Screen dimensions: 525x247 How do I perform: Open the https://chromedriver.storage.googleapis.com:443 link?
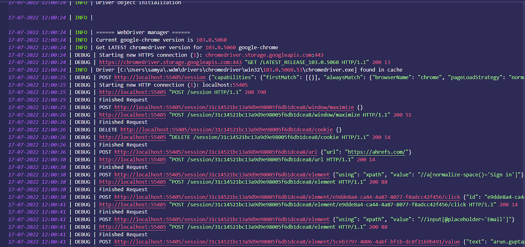point(170,62)
